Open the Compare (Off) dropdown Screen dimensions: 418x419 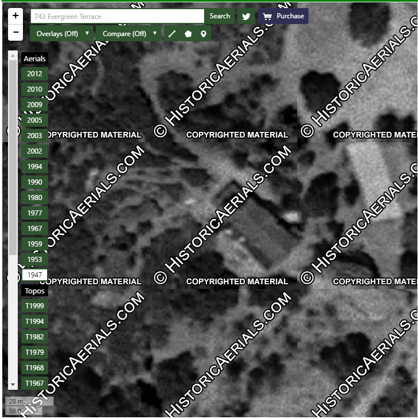[x=129, y=34]
